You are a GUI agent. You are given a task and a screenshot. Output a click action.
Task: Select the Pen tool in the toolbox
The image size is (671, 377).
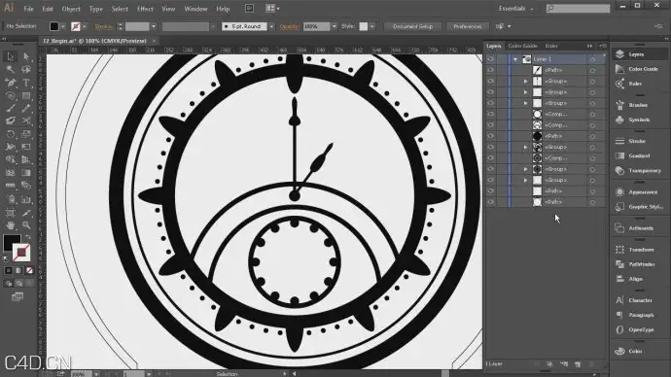point(11,82)
